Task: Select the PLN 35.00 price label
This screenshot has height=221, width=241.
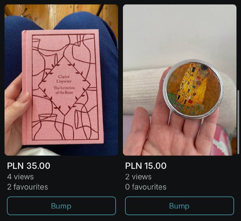Action: point(29,166)
